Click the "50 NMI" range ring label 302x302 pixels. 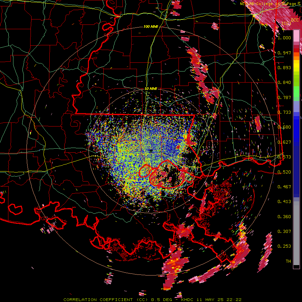(x=151, y=89)
